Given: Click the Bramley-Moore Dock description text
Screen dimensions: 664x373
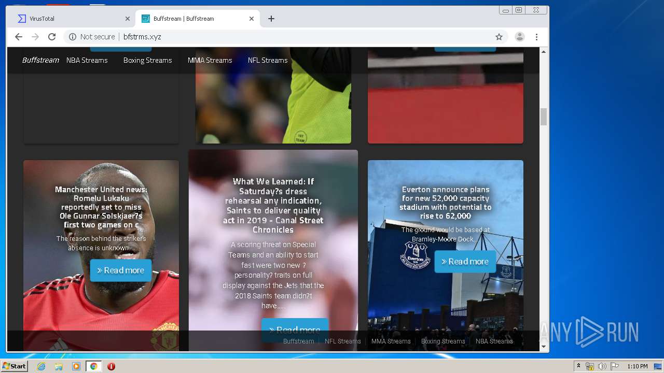Looking at the screenshot, I should (446, 235).
